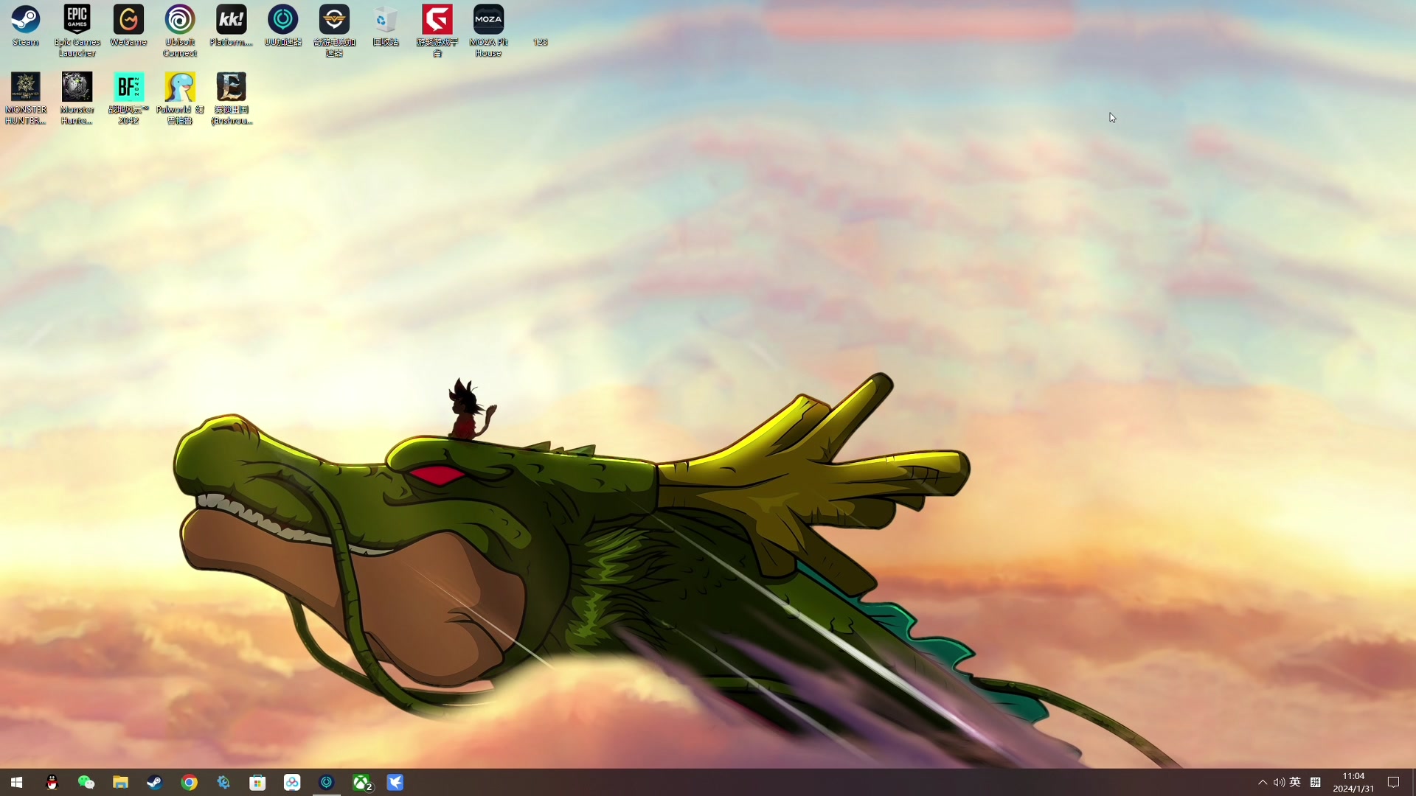1416x796 pixels.
Task: Open the Steam desktop shortcut
Action: click(25, 20)
